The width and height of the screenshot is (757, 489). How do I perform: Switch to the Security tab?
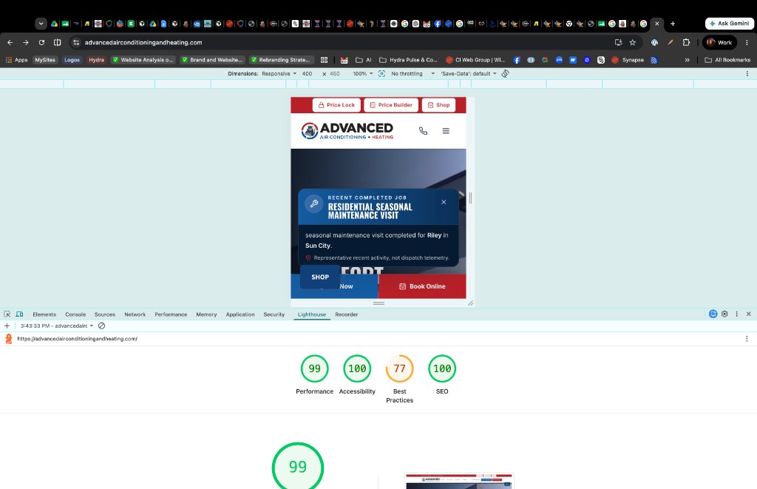click(274, 314)
